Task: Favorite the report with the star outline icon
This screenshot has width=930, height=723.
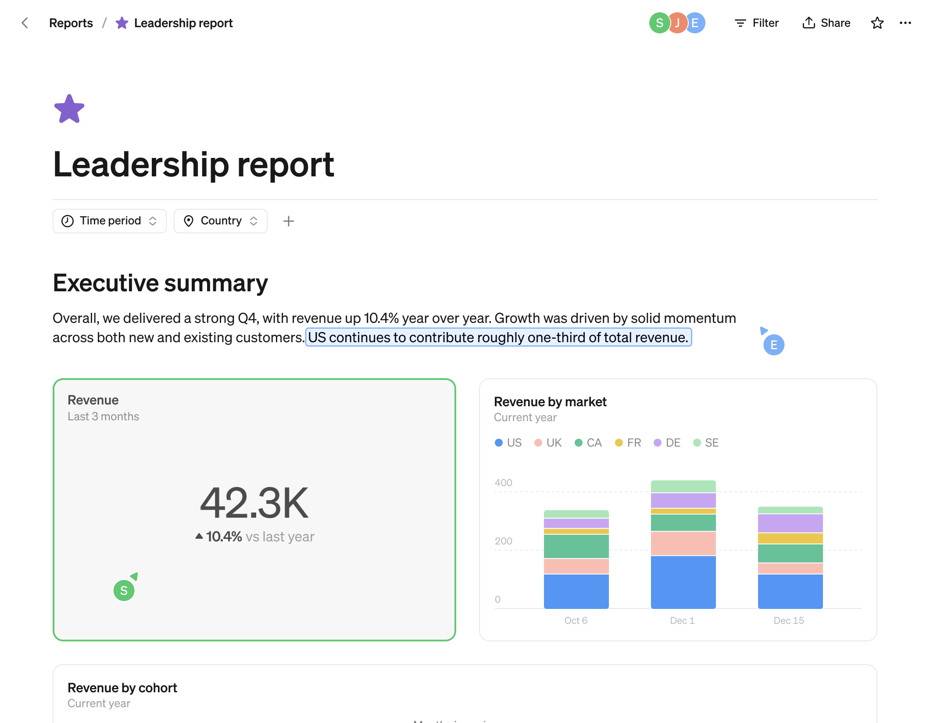Action: pyautogui.click(x=877, y=23)
